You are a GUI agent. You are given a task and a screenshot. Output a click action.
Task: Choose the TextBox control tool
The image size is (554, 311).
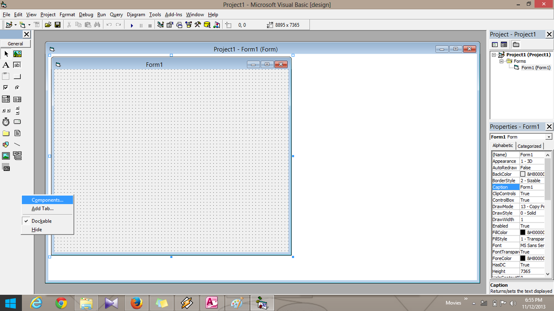pyautogui.click(x=17, y=65)
